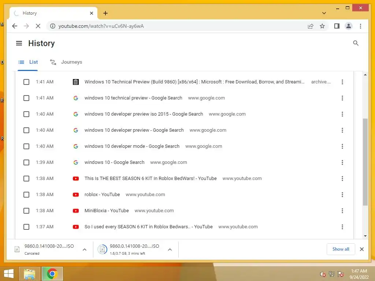Image resolution: width=375 pixels, height=281 pixels.
Task: Open roblox - YouTube history link
Action: pyautogui.click(x=102, y=195)
